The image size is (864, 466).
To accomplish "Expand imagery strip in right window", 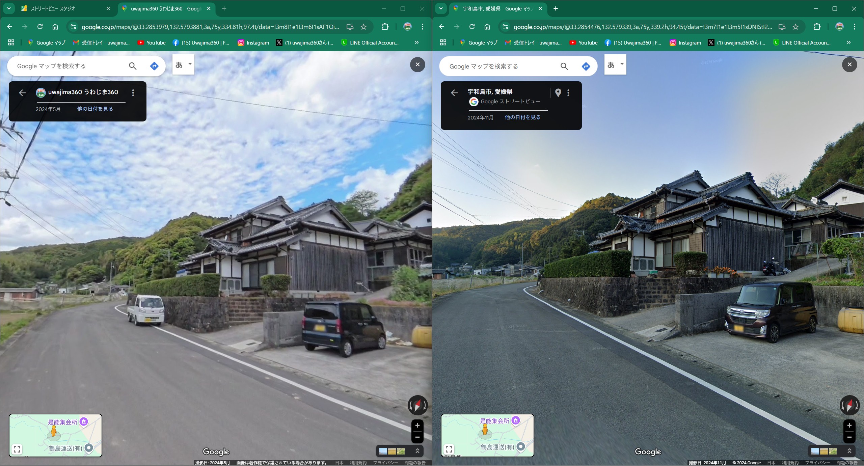I will pyautogui.click(x=849, y=451).
